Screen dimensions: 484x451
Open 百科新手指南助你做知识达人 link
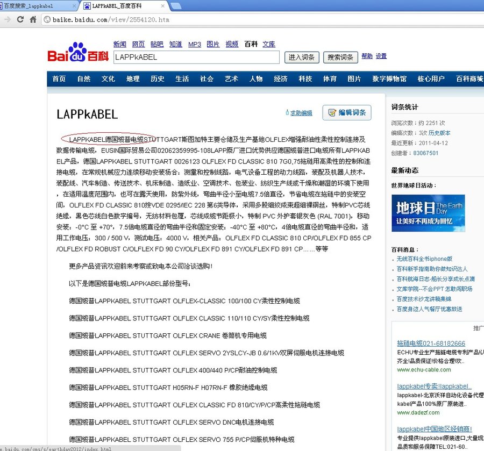(432, 269)
